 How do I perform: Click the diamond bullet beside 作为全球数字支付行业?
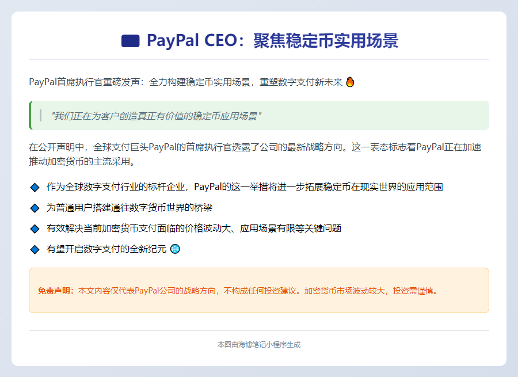(35, 187)
